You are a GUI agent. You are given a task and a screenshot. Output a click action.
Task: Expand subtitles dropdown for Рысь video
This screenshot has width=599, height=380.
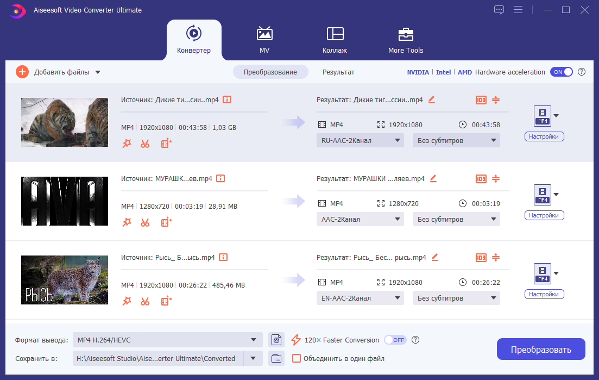pyautogui.click(x=456, y=298)
